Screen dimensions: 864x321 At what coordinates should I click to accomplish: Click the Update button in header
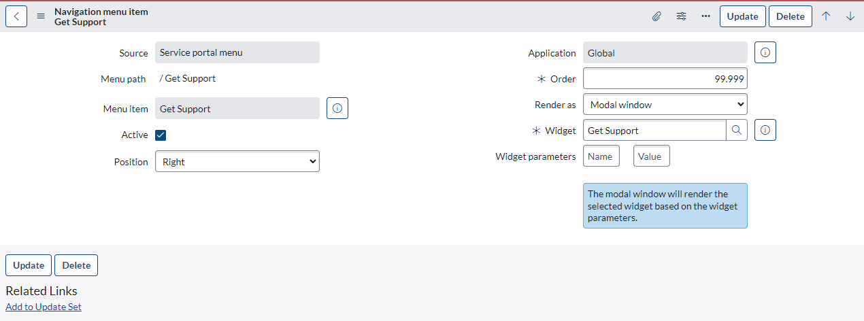(x=743, y=16)
